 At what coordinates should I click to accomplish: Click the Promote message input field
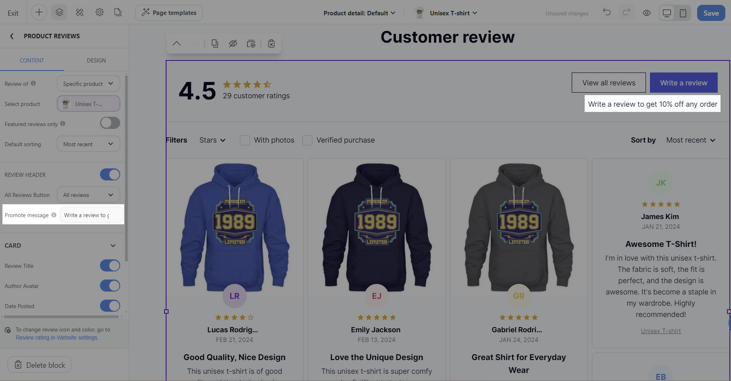pos(91,215)
